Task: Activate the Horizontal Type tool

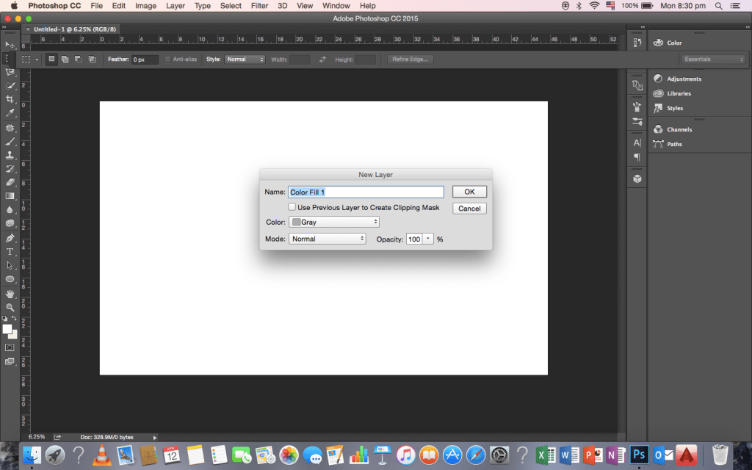Action: click(x=10, y=252)
